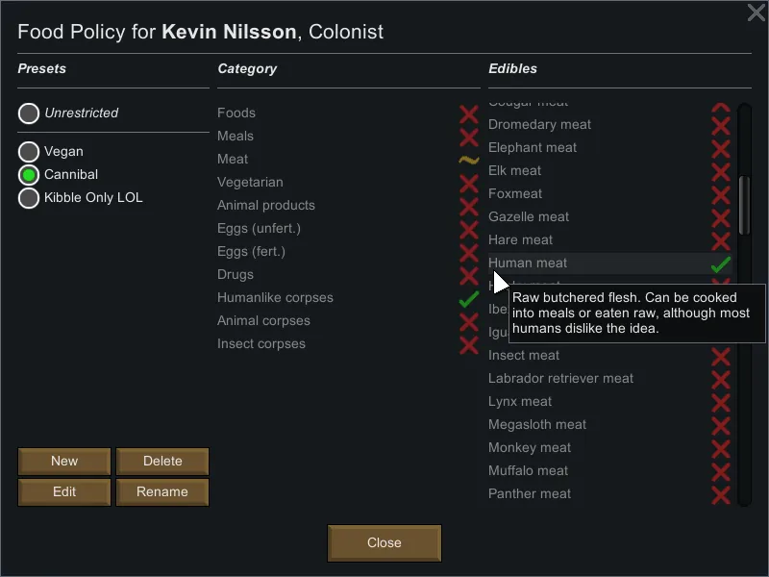Choose the Kibble Only LOL preset

[x=29, y=198]
